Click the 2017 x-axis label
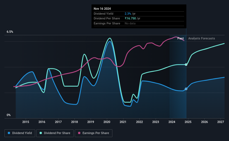Screen dimensions: 229x141 point(58,122)
